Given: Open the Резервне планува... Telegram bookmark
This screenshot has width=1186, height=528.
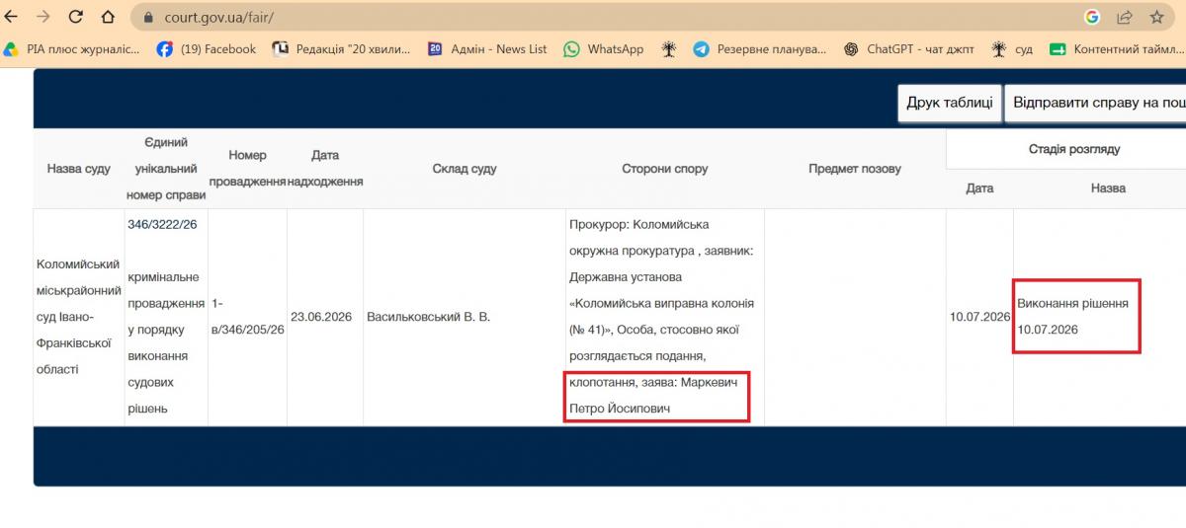Looking at the screenshot, I should pyautogui.click(x=759, y=49).
